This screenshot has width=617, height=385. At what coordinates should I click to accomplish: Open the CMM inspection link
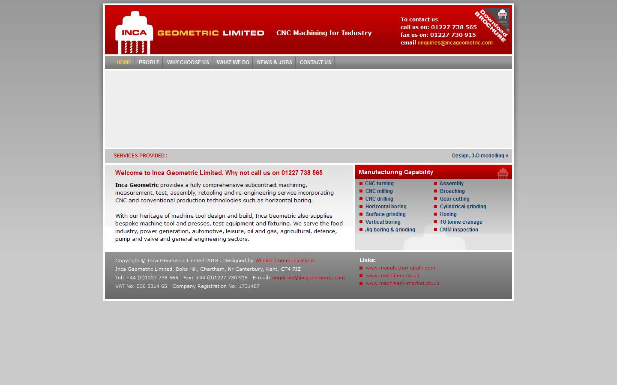point(458,230)
